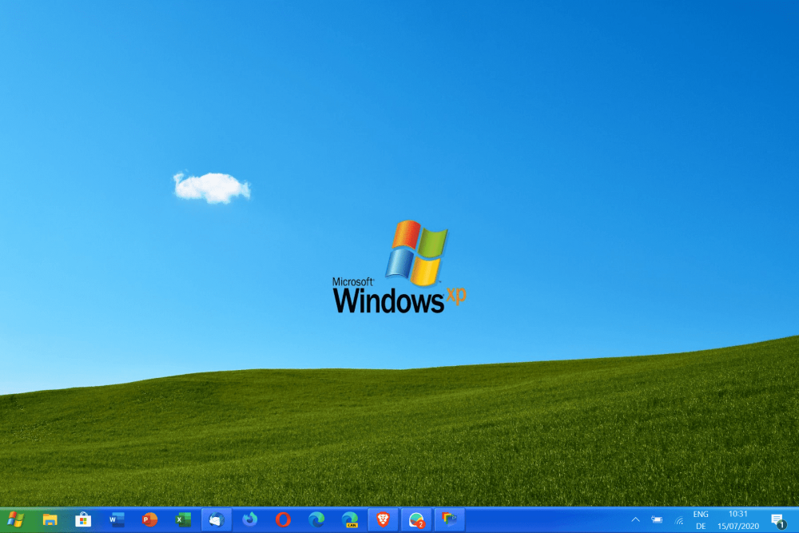Screen dimensions: 799x533
Task: Open the taskbar app showing badge 2
Action: 415,519
